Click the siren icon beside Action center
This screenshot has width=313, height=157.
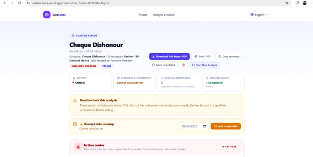point(78,147)
